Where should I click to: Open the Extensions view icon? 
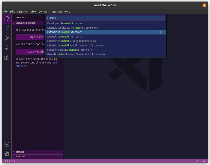[7, 57]
